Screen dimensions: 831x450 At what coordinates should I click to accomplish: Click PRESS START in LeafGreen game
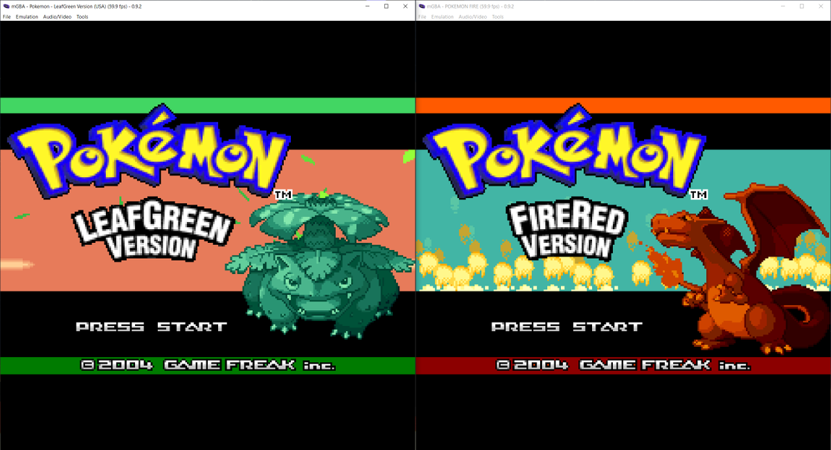tap(151, 326)
